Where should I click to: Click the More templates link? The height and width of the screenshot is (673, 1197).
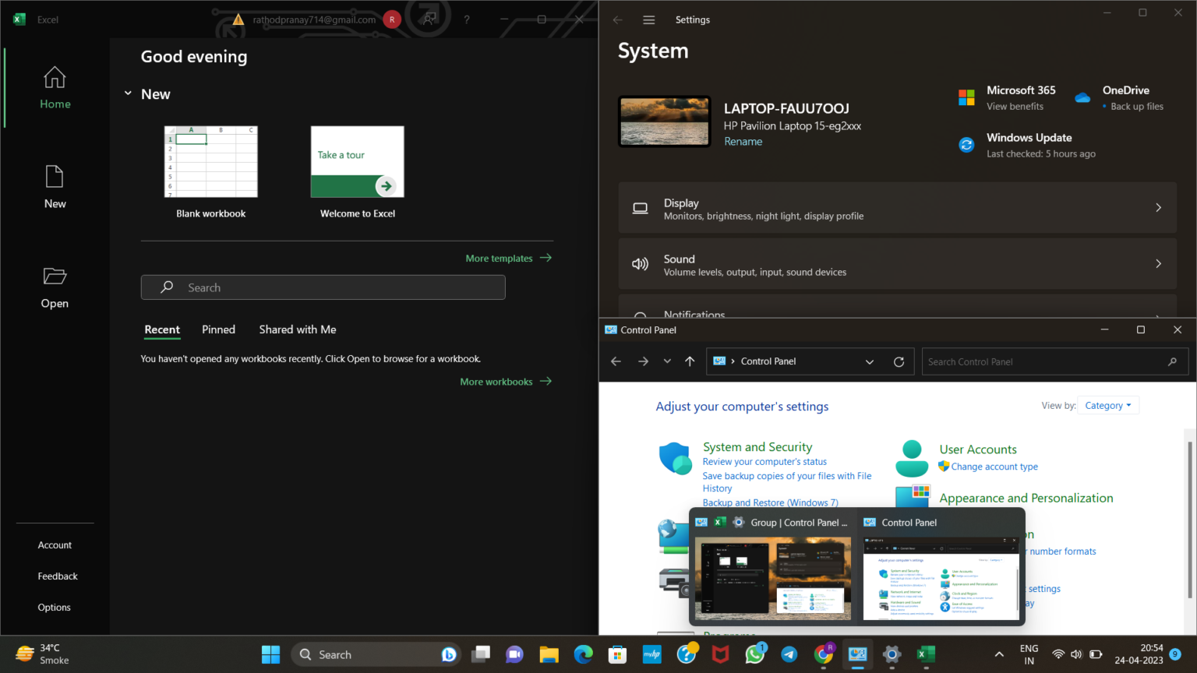(499, 258)
